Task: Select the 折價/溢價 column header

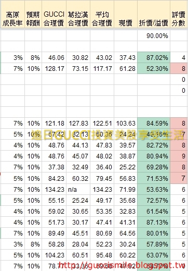Action: [154, 14]
